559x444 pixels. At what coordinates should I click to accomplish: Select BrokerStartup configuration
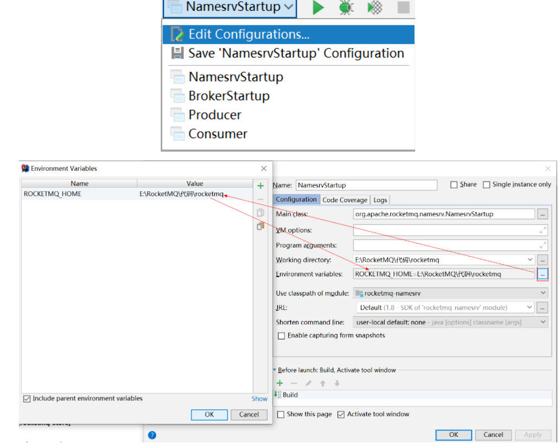coord(288,96)
